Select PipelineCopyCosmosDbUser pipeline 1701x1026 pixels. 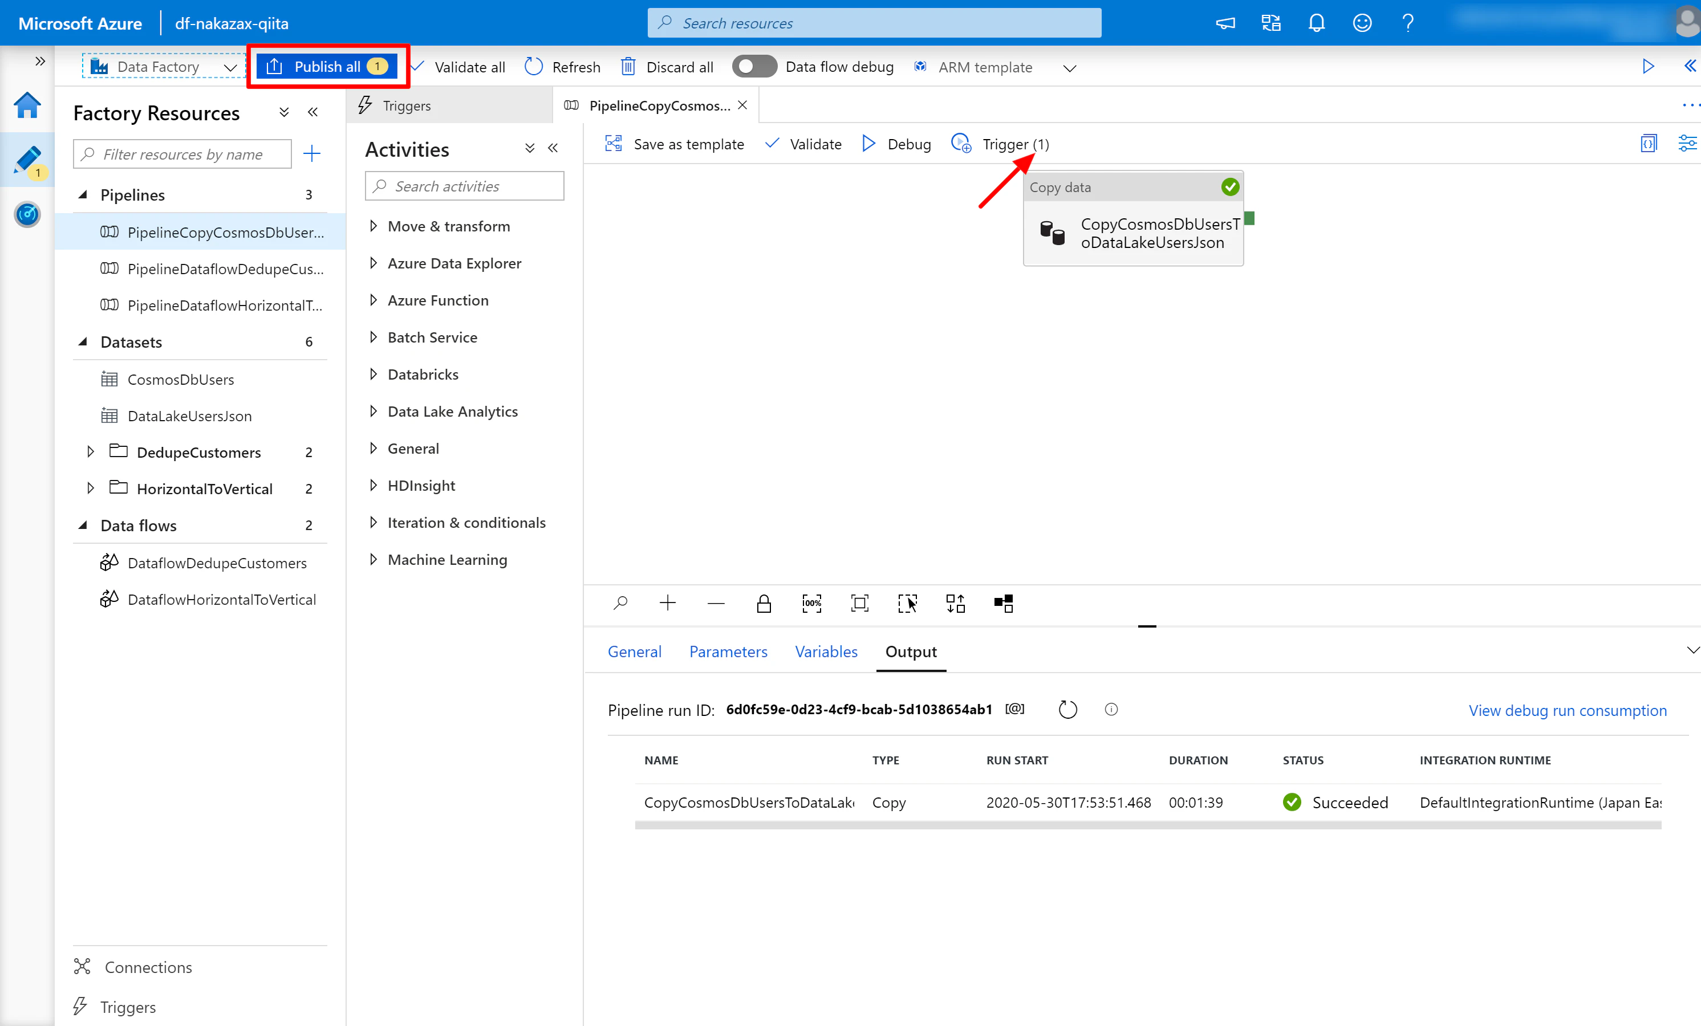[200, 232]
